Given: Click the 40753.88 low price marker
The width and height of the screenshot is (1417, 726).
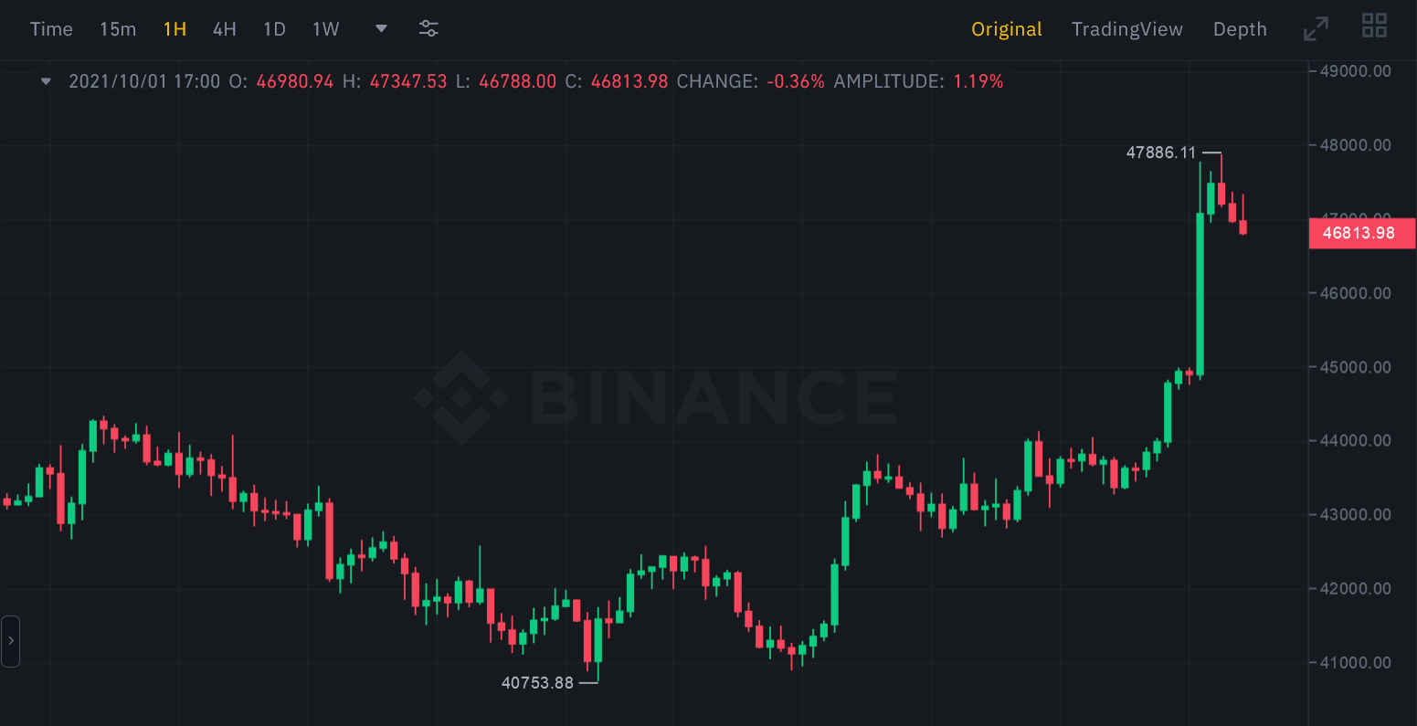Looking at the screenshot, I should pos(537,682).
